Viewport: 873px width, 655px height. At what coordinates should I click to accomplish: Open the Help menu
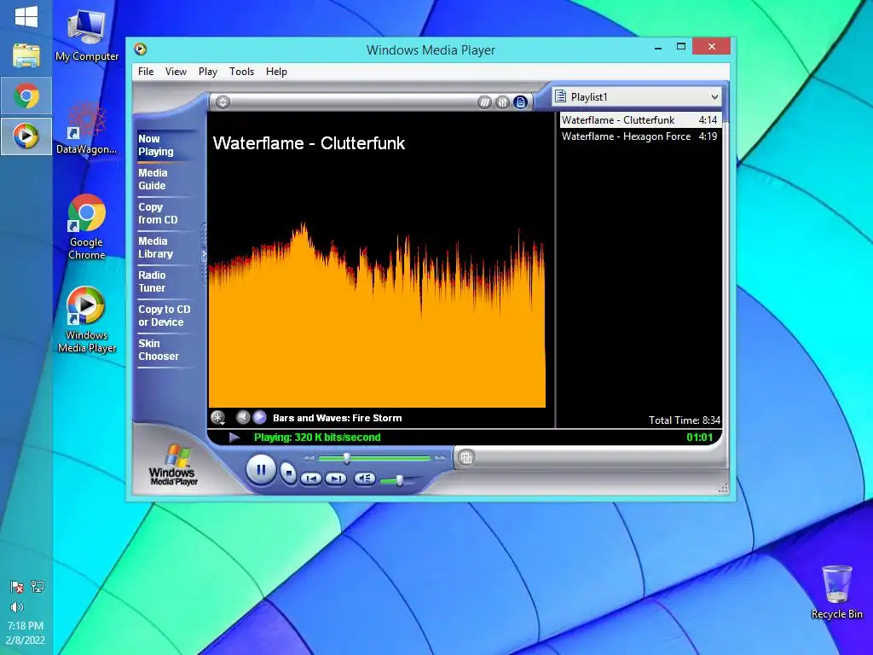click(276, 72)
